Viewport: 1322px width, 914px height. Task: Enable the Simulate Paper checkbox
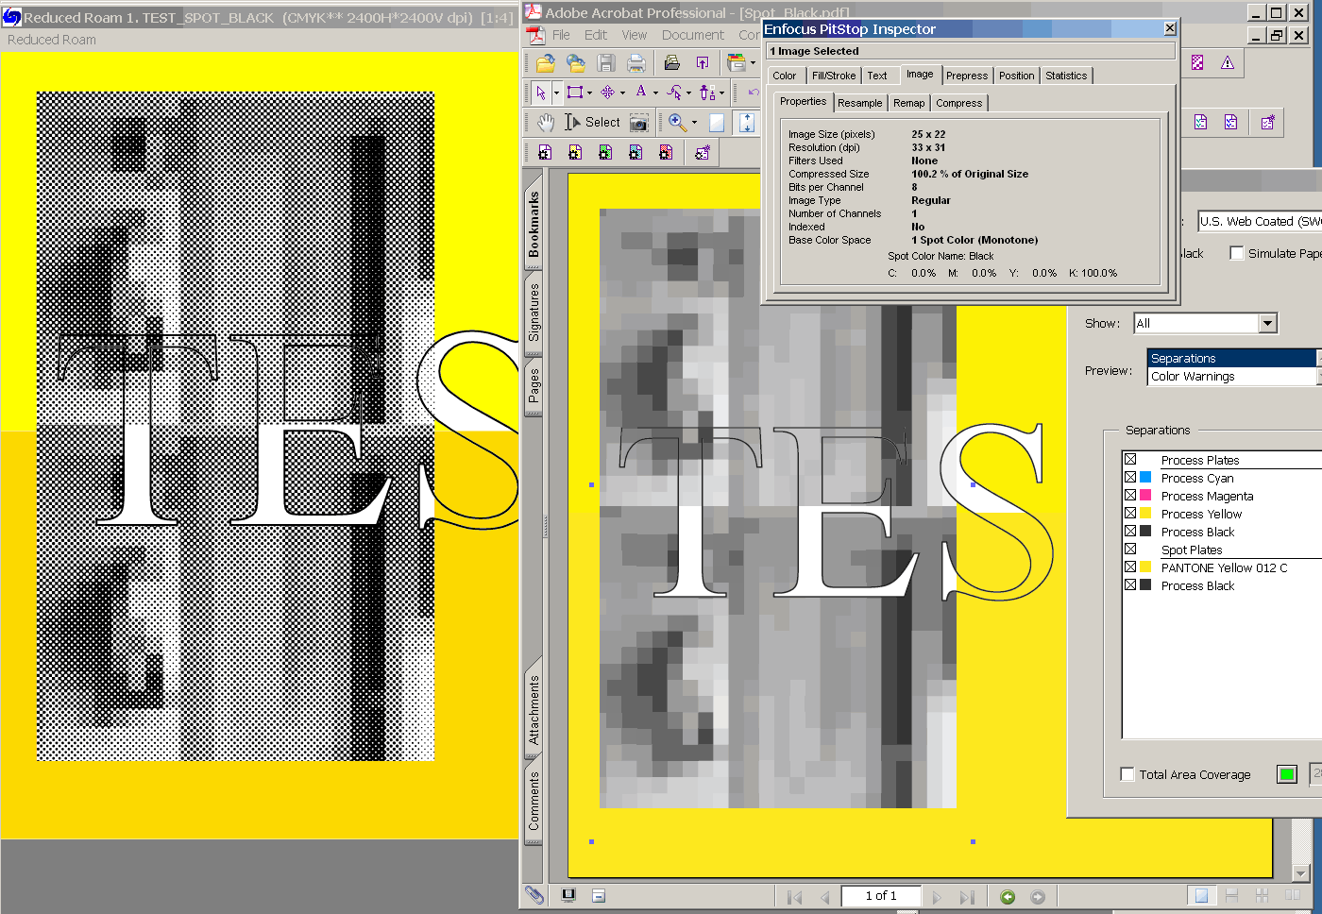[x=1237, y=253]
